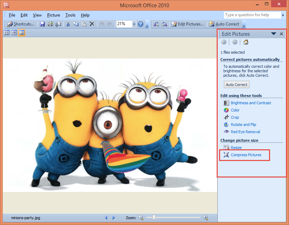
Task: Click the Home icon in the task pane
Action: [246, 42]
